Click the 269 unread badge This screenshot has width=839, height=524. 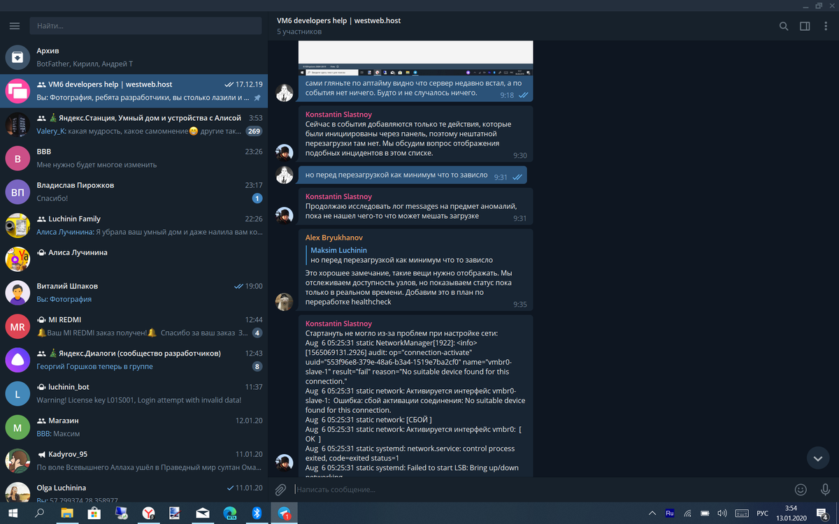click(254, 131)
